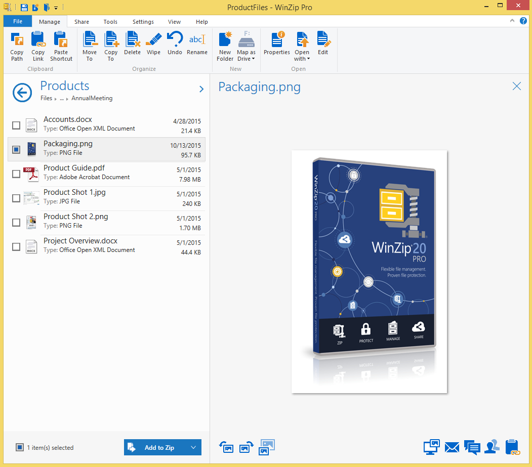Switch to the Share ribbon tab
The width and height of the screenshot is (532, 467).
click(x=81, y=22)
